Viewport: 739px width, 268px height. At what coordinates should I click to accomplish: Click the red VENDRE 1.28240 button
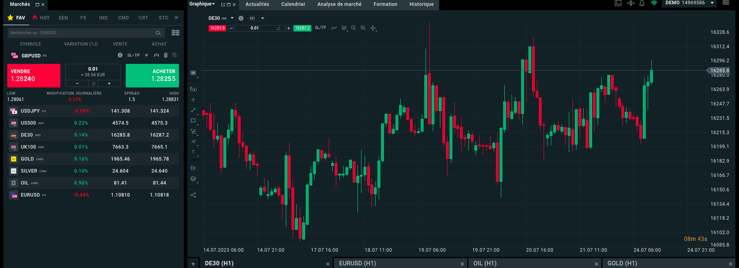[34, 75]
